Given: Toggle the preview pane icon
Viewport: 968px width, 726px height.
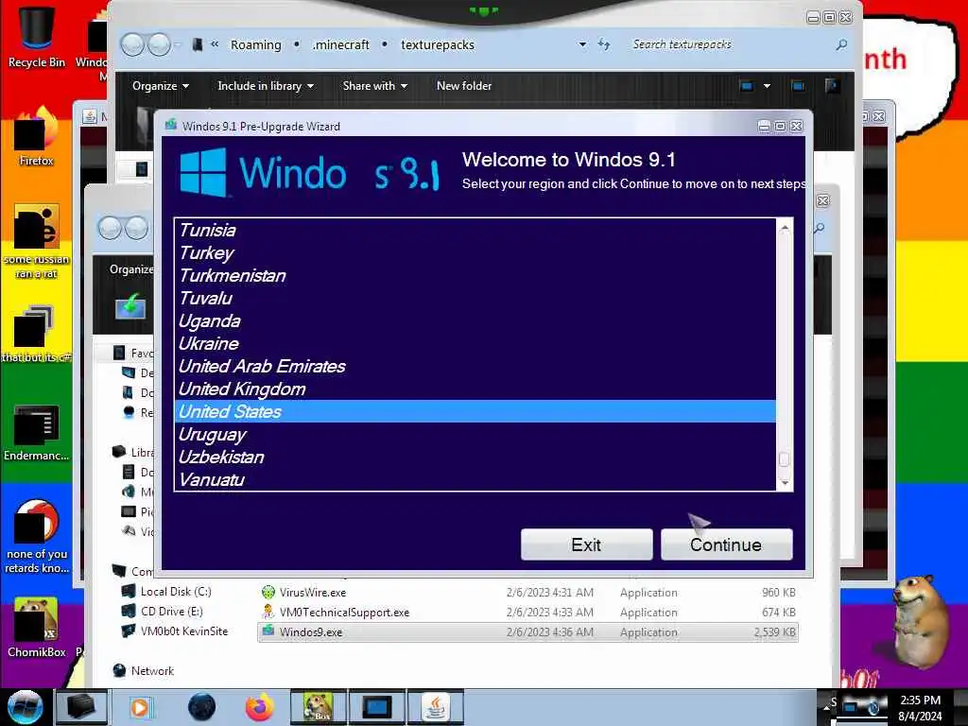Looking at the screenshot, I should tap(798, 86).
